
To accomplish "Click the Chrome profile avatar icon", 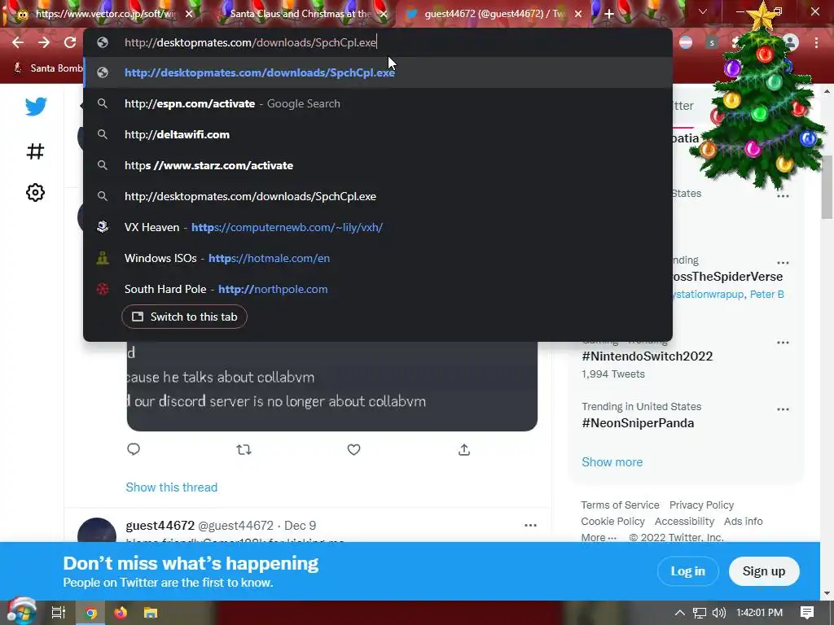I will [791, 42].
